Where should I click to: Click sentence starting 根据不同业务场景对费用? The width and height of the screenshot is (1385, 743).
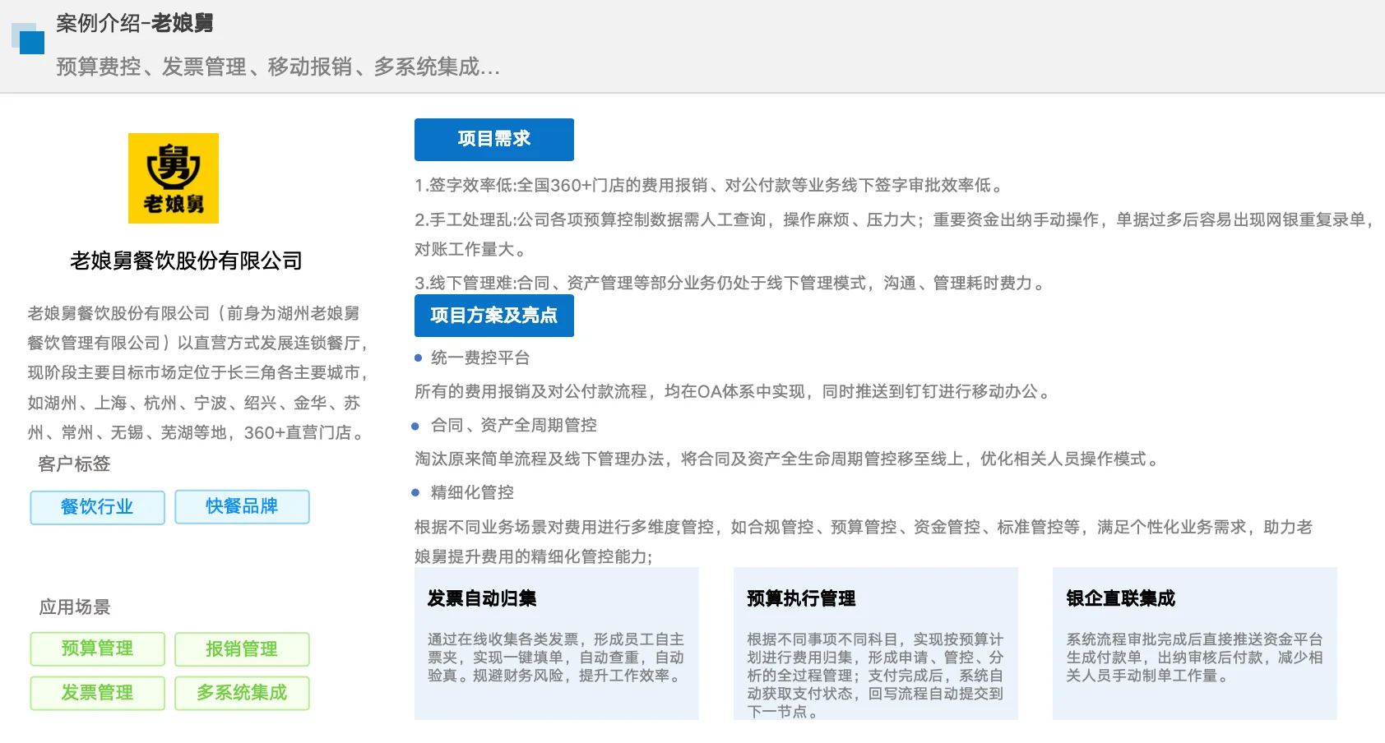tap(864, 542)
